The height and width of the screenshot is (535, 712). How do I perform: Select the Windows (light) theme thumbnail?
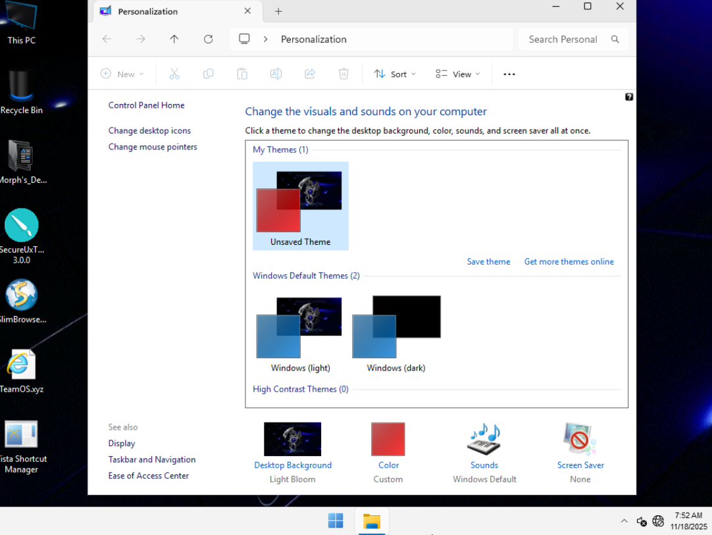(x=300, y=327)
